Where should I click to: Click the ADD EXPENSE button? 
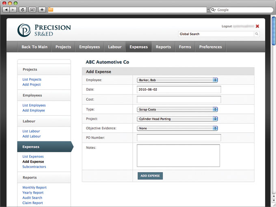click(150, 176)
